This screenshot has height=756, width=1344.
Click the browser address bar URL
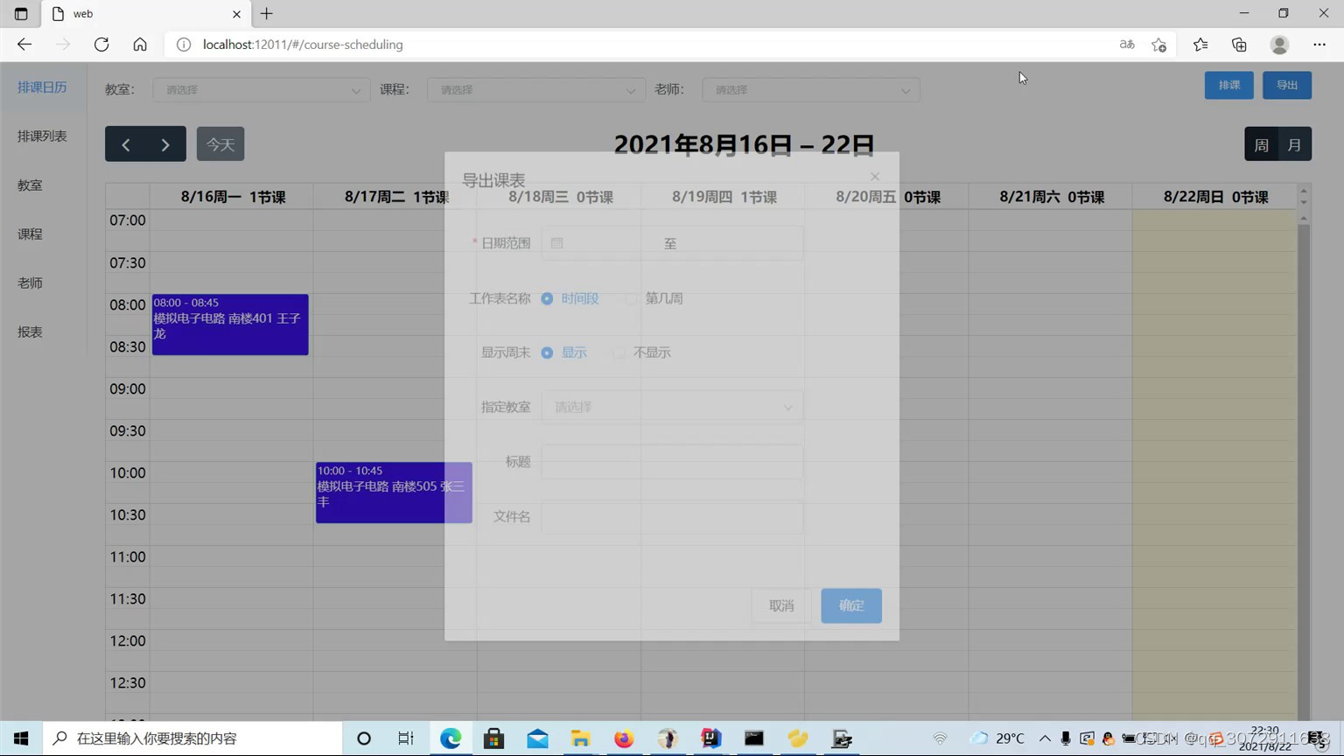point(303,45)
